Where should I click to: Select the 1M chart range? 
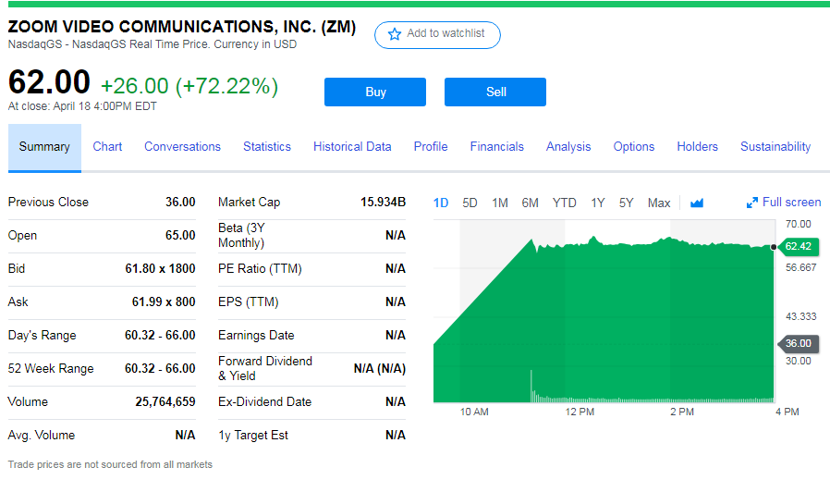[500, 203]
